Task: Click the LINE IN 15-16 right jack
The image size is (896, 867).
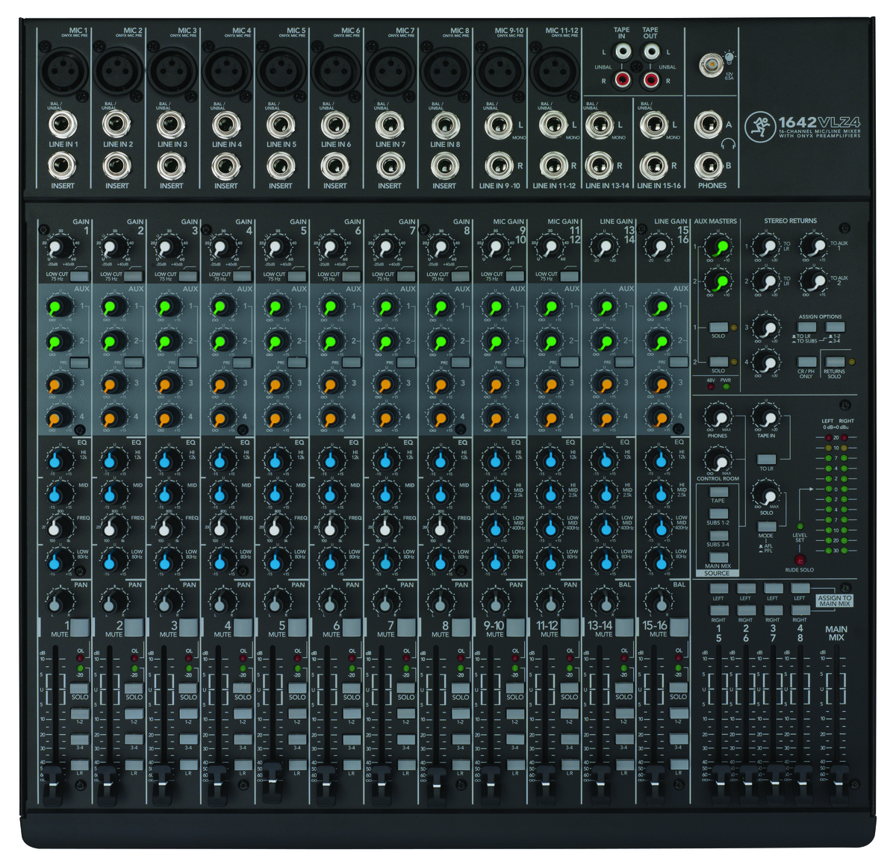Action: pyautogui.click(x=653, y=166)
